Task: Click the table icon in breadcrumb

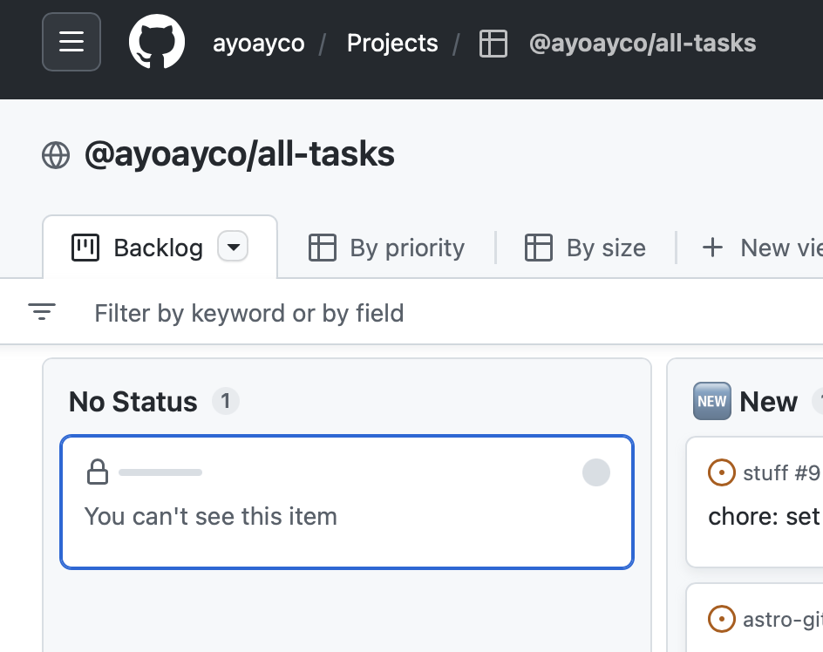Action: [x=493, y=44]
